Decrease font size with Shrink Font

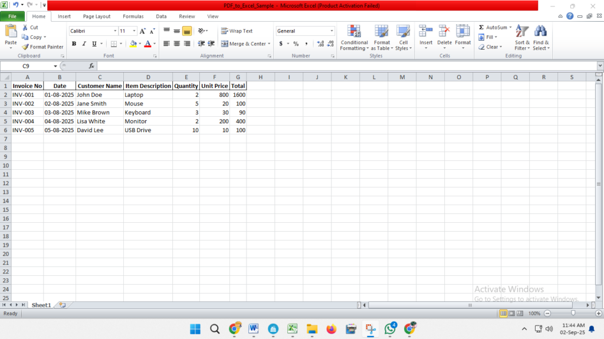(152, 31)
